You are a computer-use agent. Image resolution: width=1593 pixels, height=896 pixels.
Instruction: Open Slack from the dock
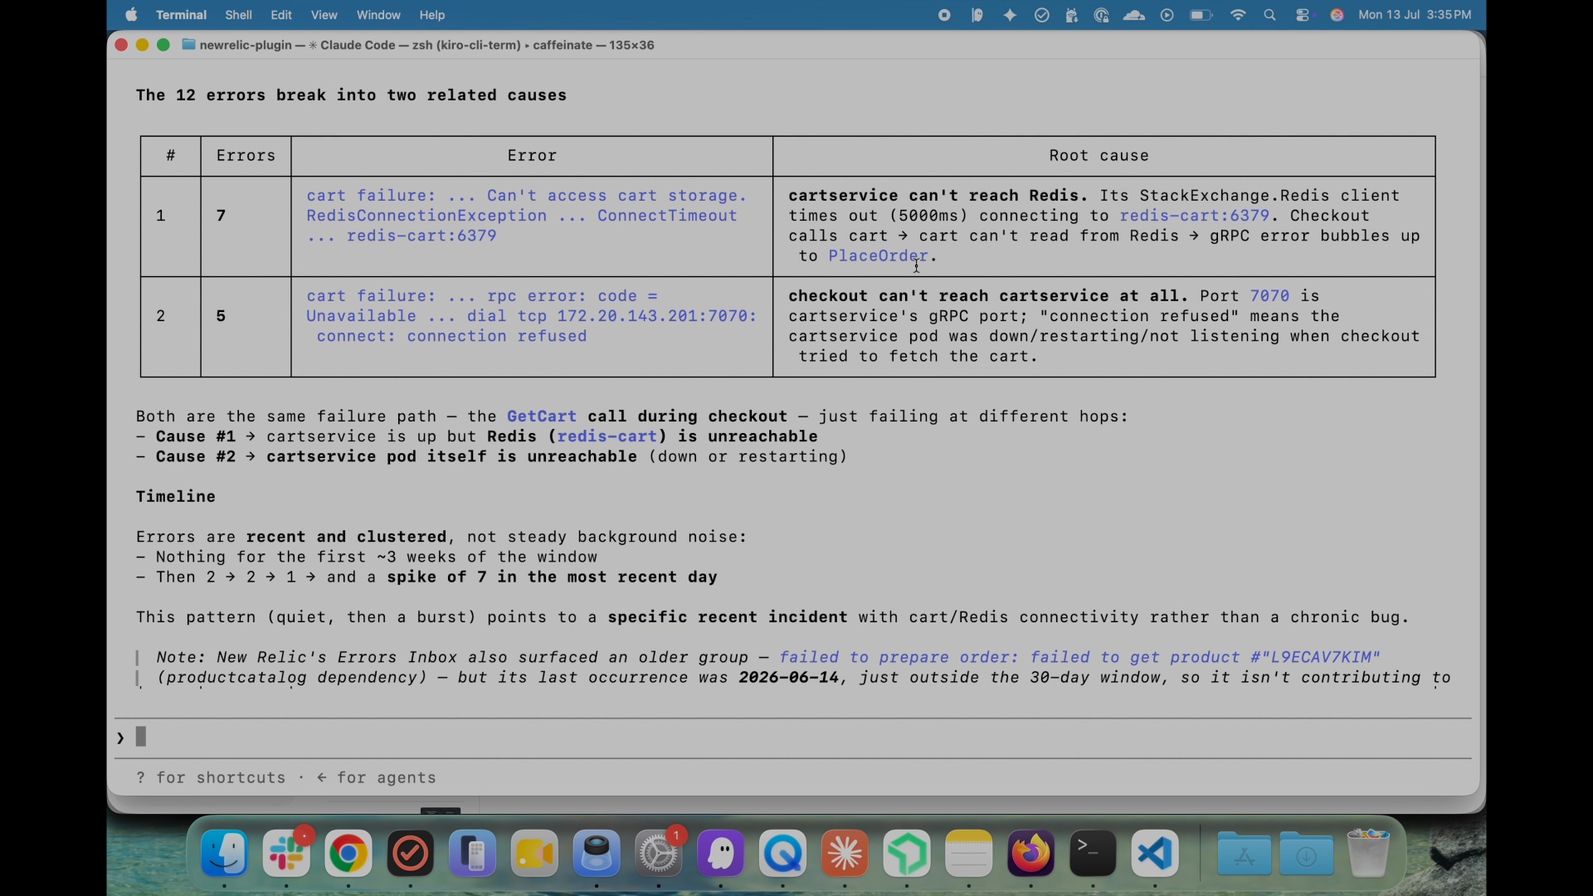[x=287, y=855]
